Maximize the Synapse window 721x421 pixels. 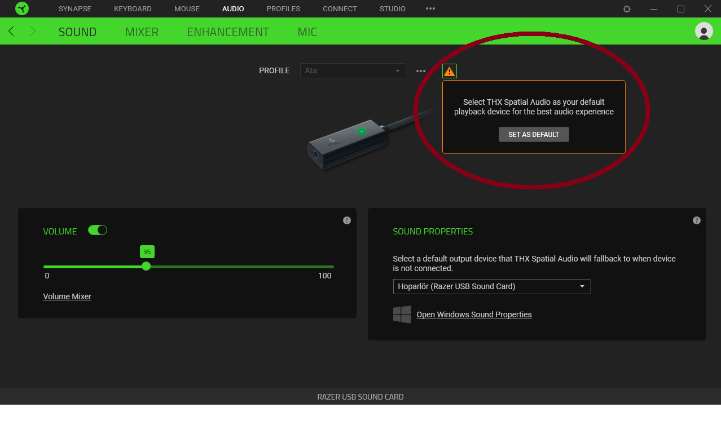(681, 9)
